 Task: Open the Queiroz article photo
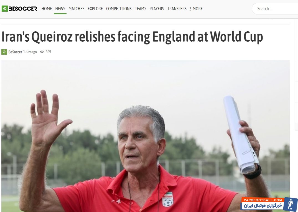[x=145, y=136]
